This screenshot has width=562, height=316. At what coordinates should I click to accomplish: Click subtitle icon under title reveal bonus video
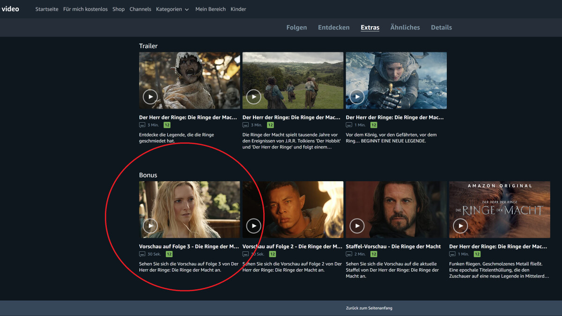tap(452, 254)
